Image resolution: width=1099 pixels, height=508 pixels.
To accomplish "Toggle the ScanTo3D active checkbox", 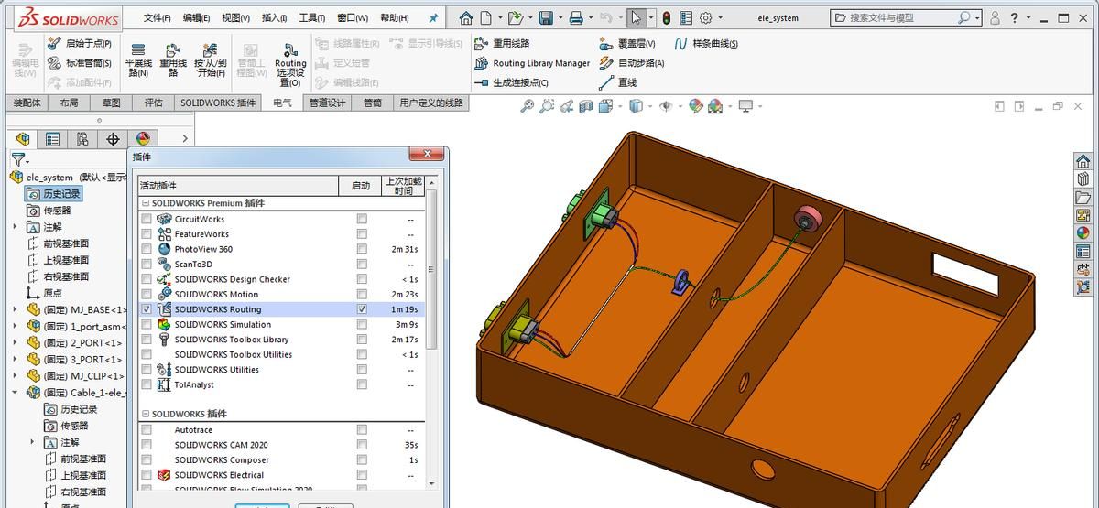I will [x=147, y=265].
